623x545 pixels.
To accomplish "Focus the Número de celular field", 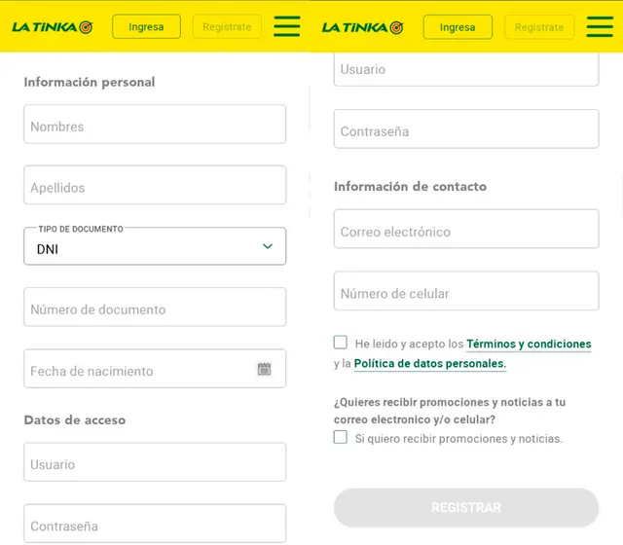I will 466,293.
